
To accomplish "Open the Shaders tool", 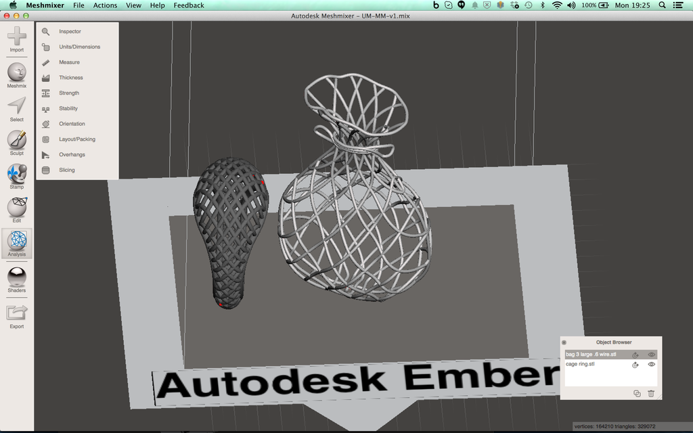I will [17, 277].
